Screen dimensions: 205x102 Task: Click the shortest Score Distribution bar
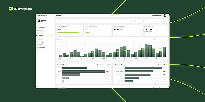click(63, 81)
